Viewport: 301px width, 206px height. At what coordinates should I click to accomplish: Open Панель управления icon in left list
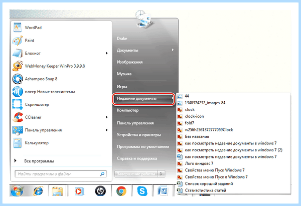click(17, 130)
